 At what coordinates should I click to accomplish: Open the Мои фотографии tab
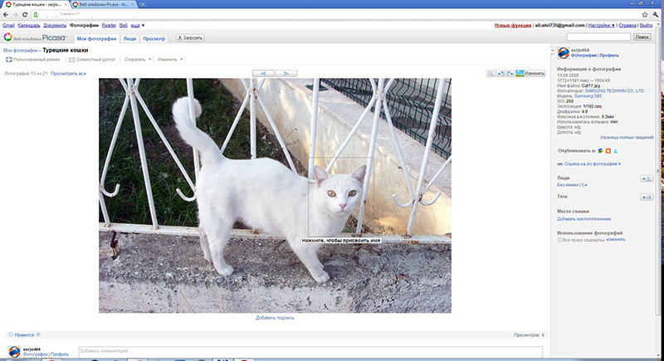pos(96,38)
